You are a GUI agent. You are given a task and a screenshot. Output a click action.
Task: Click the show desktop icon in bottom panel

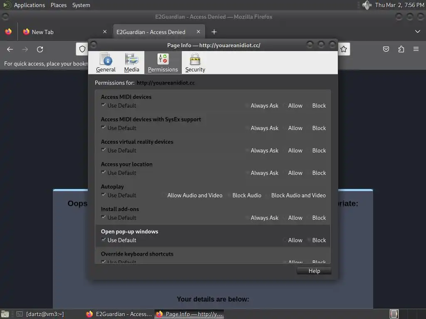5,314
